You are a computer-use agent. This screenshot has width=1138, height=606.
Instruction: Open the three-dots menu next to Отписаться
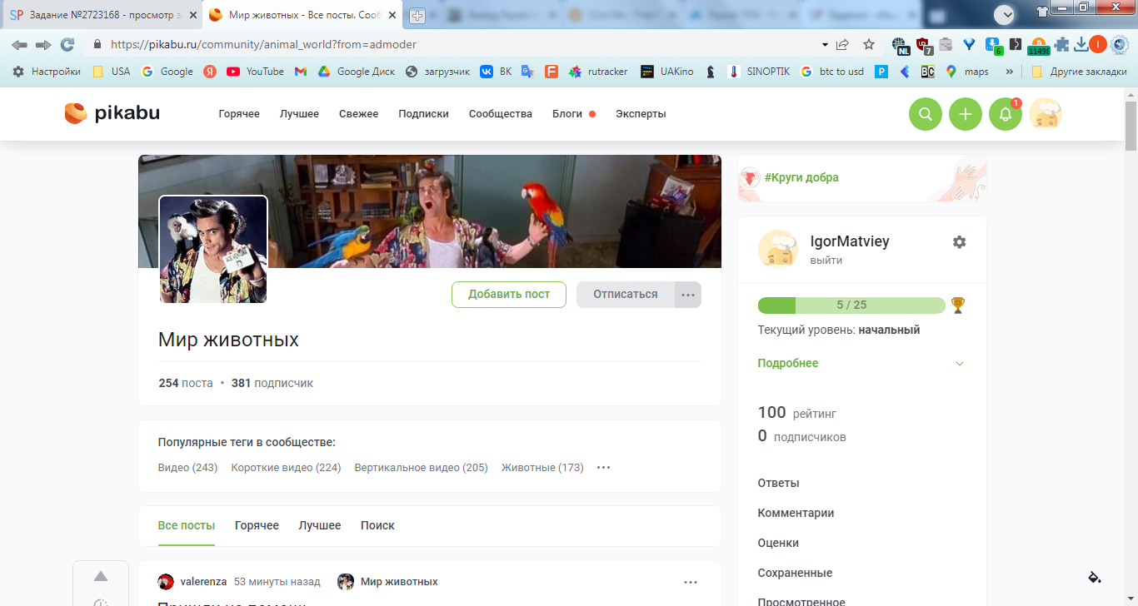click(688, 295)
